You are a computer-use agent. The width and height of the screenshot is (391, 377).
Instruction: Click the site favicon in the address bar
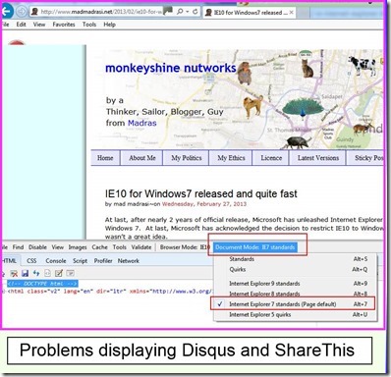34,12
